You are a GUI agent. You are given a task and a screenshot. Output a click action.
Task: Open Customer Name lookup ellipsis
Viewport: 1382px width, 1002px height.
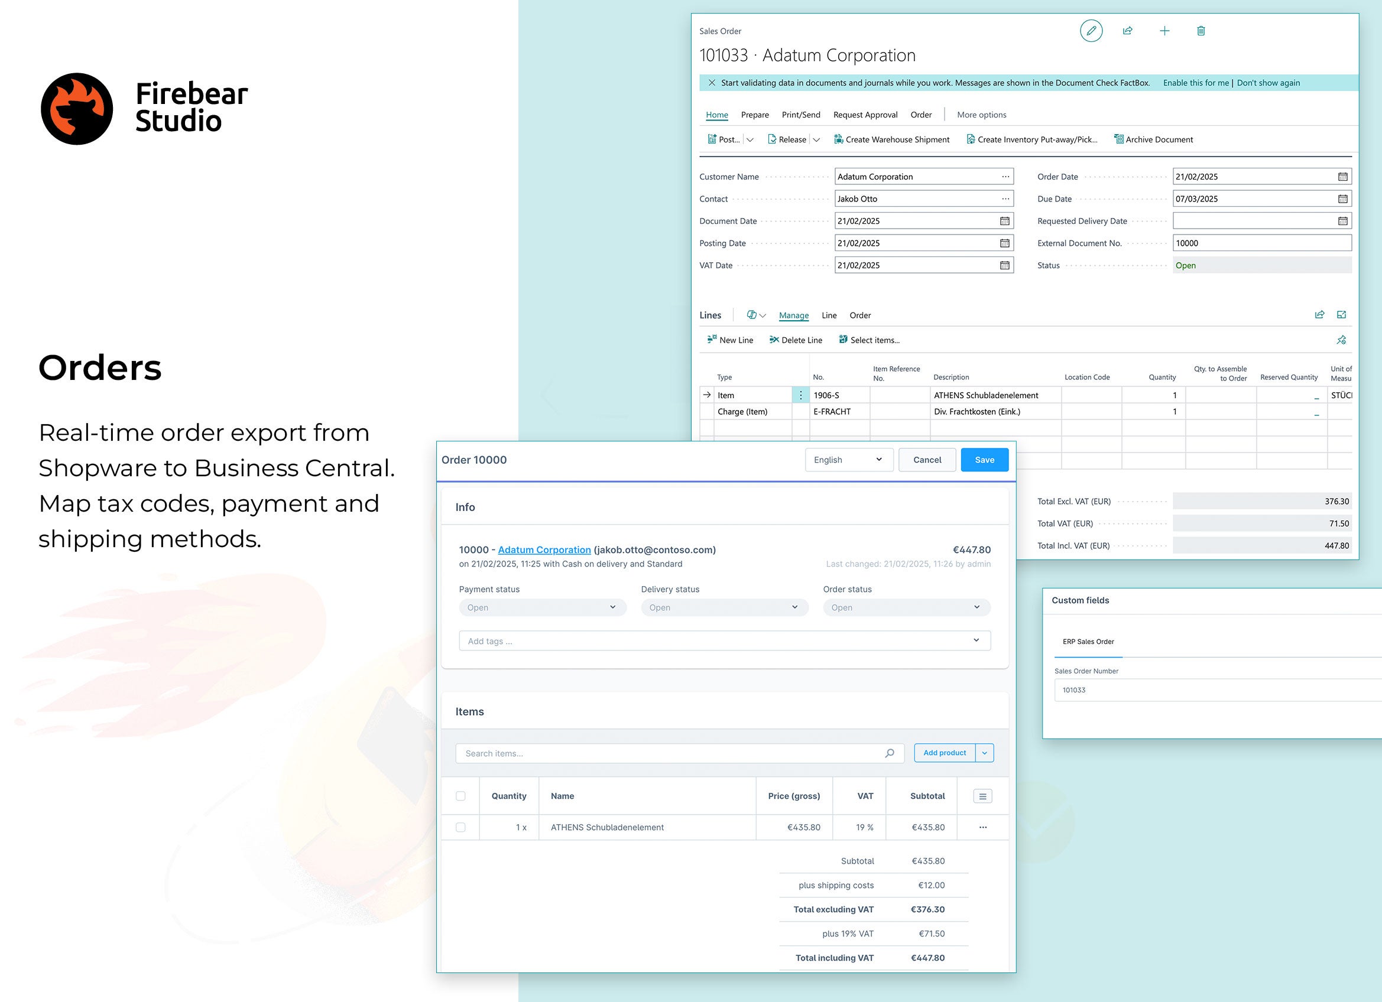tap(1005, 177)
